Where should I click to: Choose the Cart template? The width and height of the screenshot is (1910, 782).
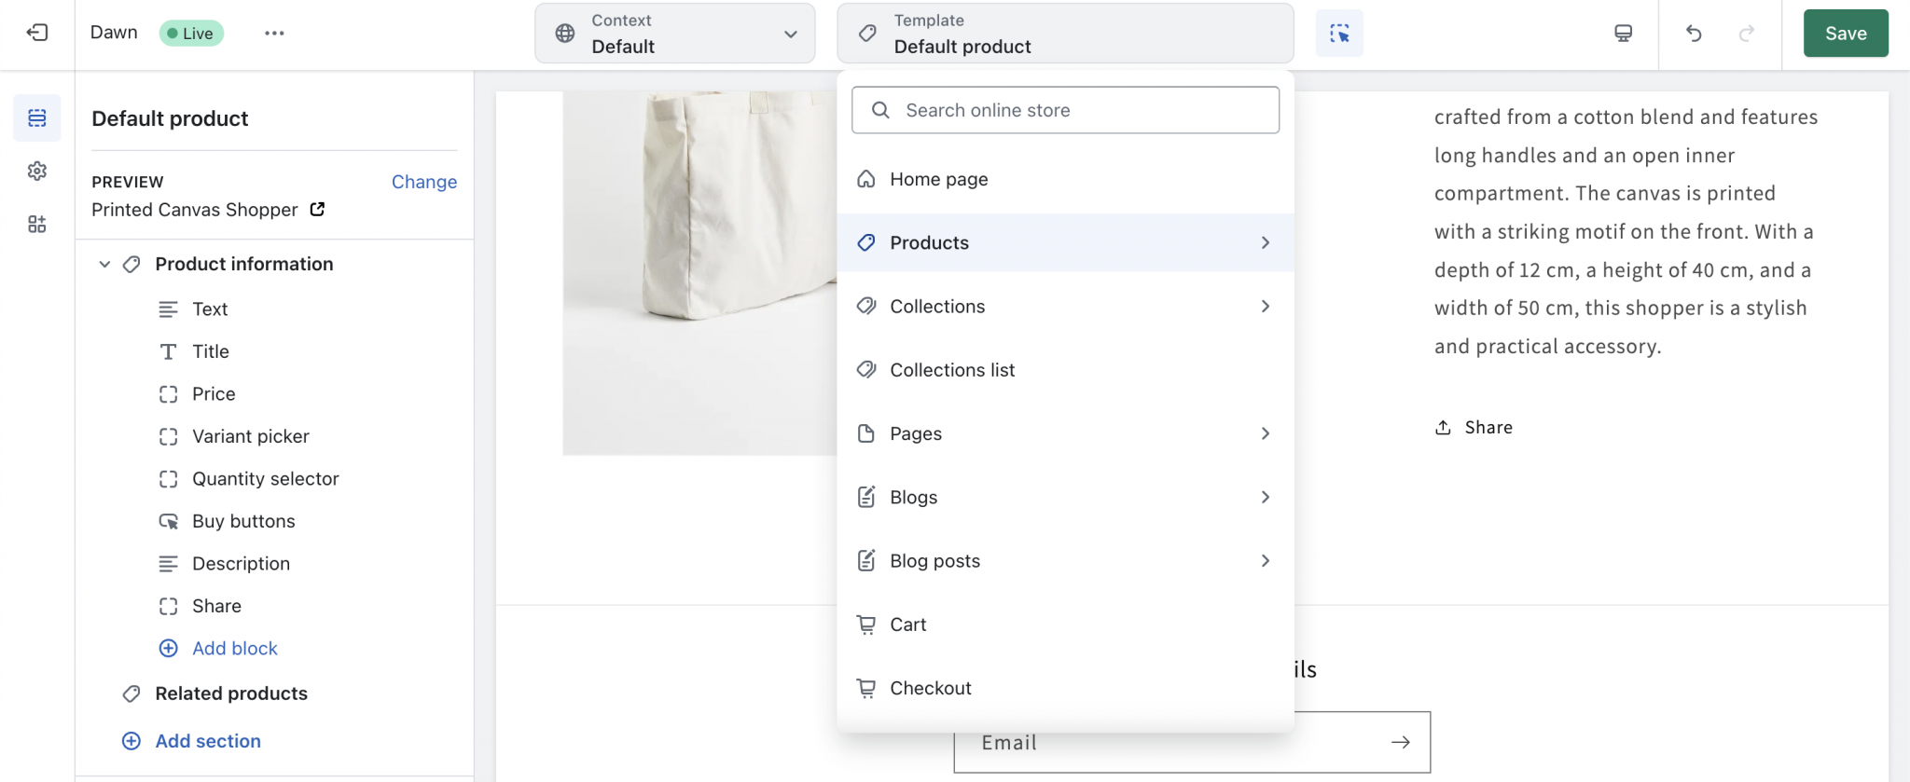pos(907,624)
